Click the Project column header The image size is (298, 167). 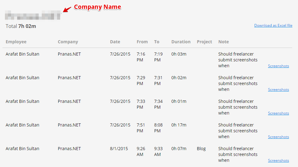pyautogui.click(x=204, y=42)
